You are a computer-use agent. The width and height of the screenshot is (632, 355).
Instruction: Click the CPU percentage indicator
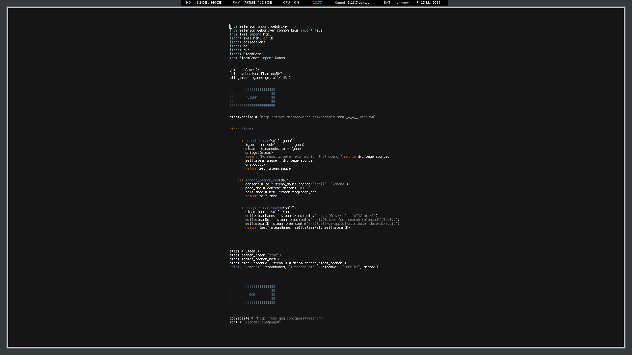tap(291, 3)
